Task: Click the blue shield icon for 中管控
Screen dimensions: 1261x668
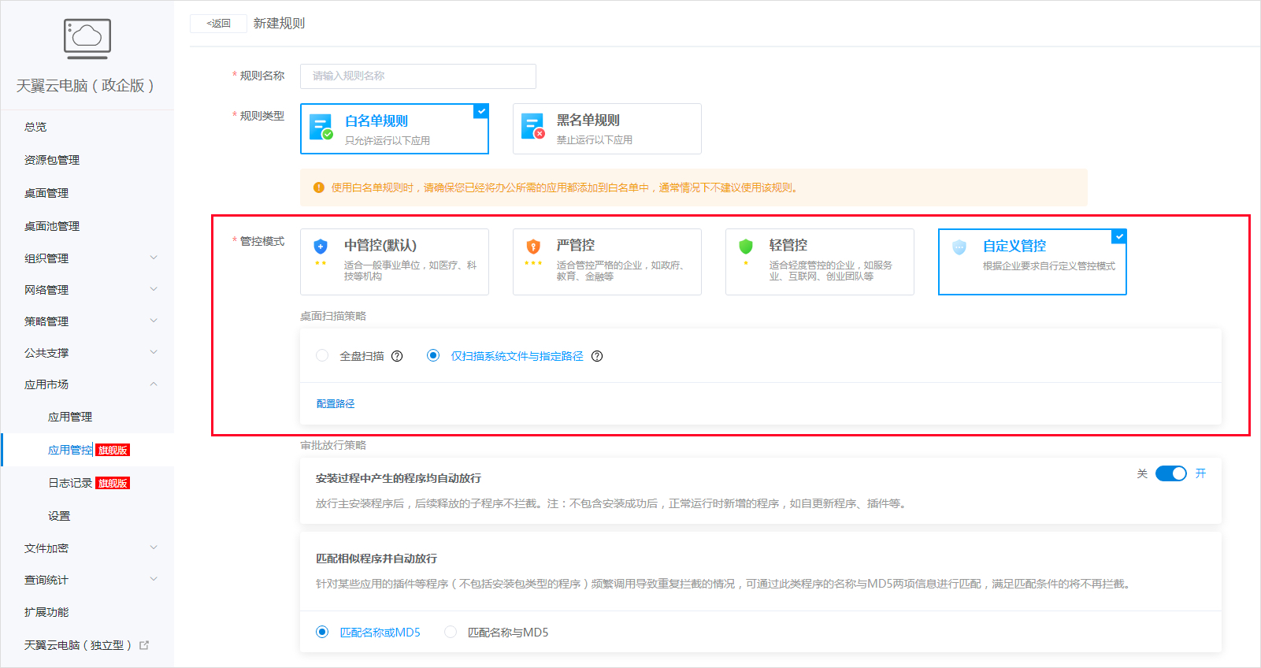Action: (x=321, y=246)
